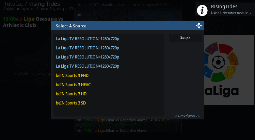Open background item 'Eibar vs Deportivo Alavés LA.LIGA.Mult...'
Screen dimensions: 255x140
127,120
